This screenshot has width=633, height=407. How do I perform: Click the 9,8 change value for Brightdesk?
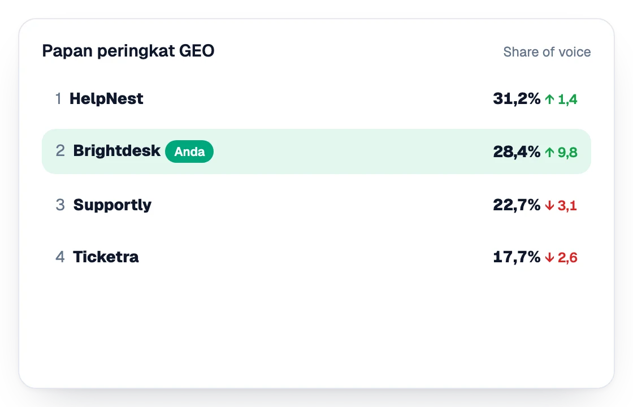567,153
